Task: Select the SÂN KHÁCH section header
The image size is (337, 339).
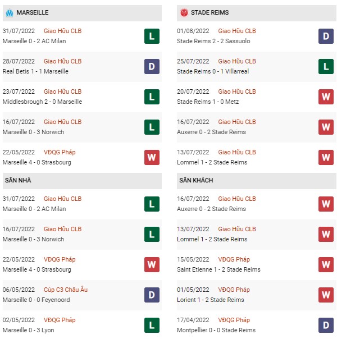Action: (257, 181)
